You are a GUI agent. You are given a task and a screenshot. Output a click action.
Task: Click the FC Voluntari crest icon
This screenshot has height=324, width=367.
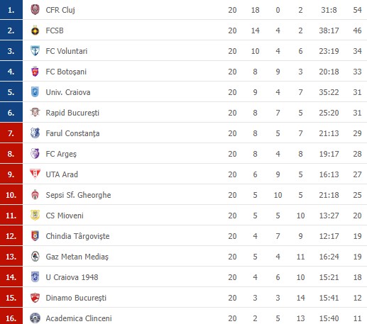35,51
